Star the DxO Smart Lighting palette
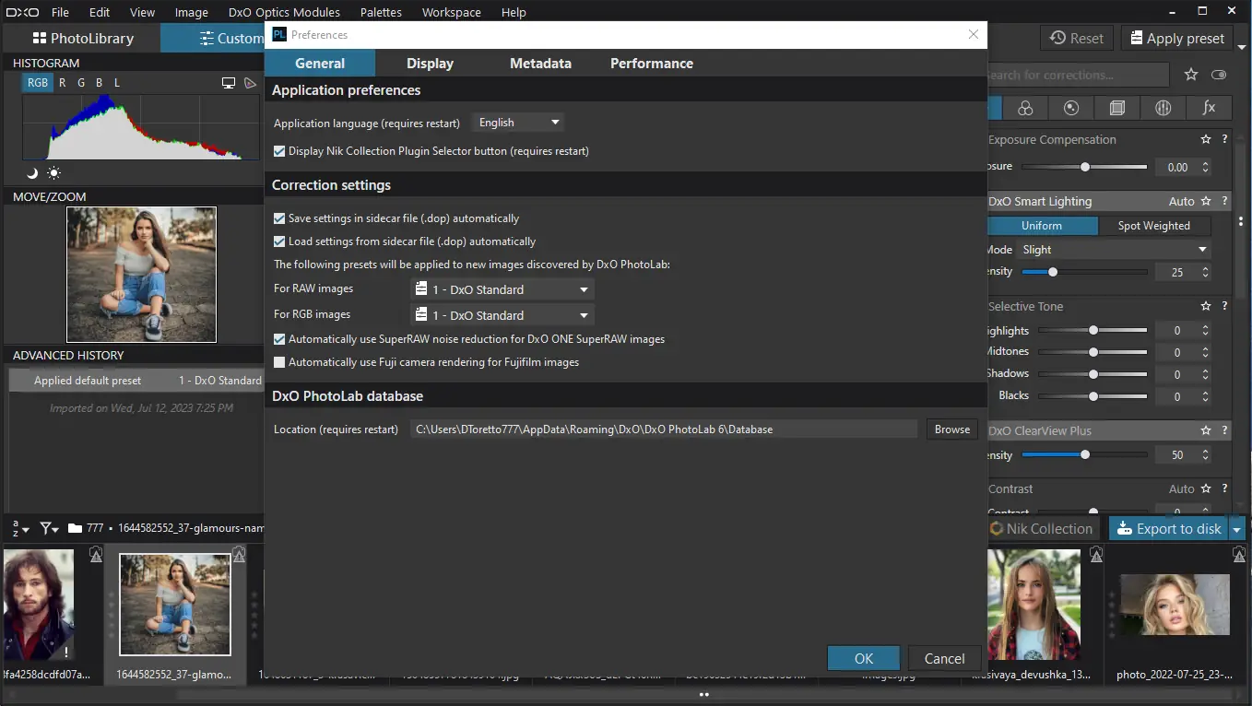 pos(1206,201)
